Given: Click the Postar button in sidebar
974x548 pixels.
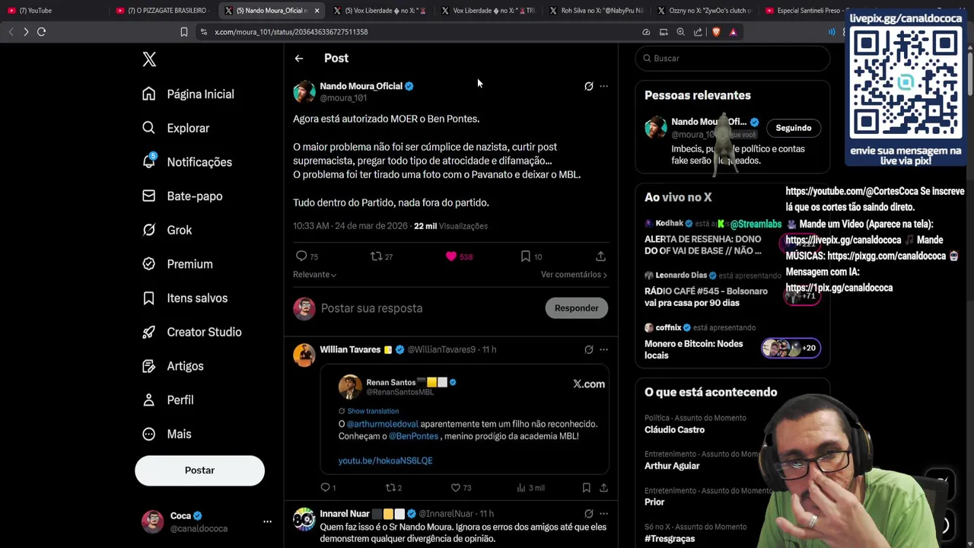Looking at the screenshot, I should [x=199, y=470].
